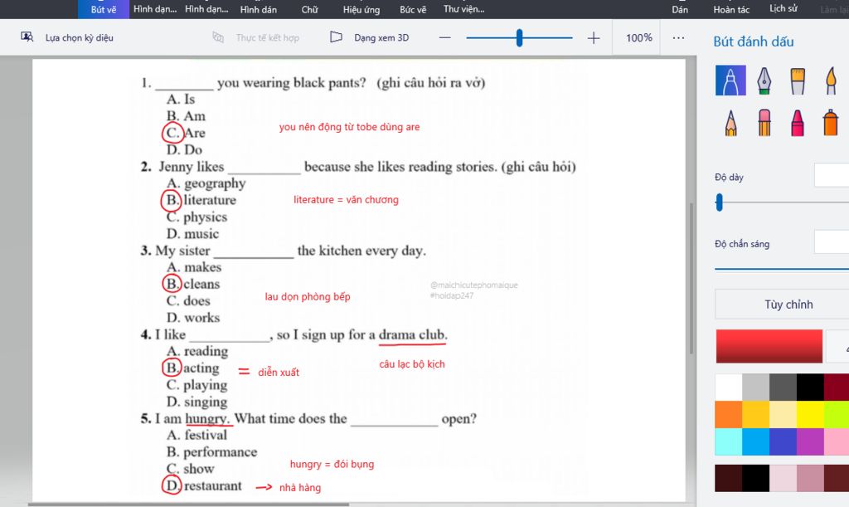Pick the gold color swatch
This screenshot has width=849, height=507.
tap(756, 414)
